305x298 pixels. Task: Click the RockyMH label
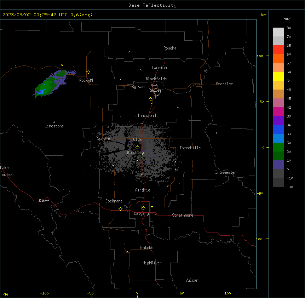pos(87,80)
